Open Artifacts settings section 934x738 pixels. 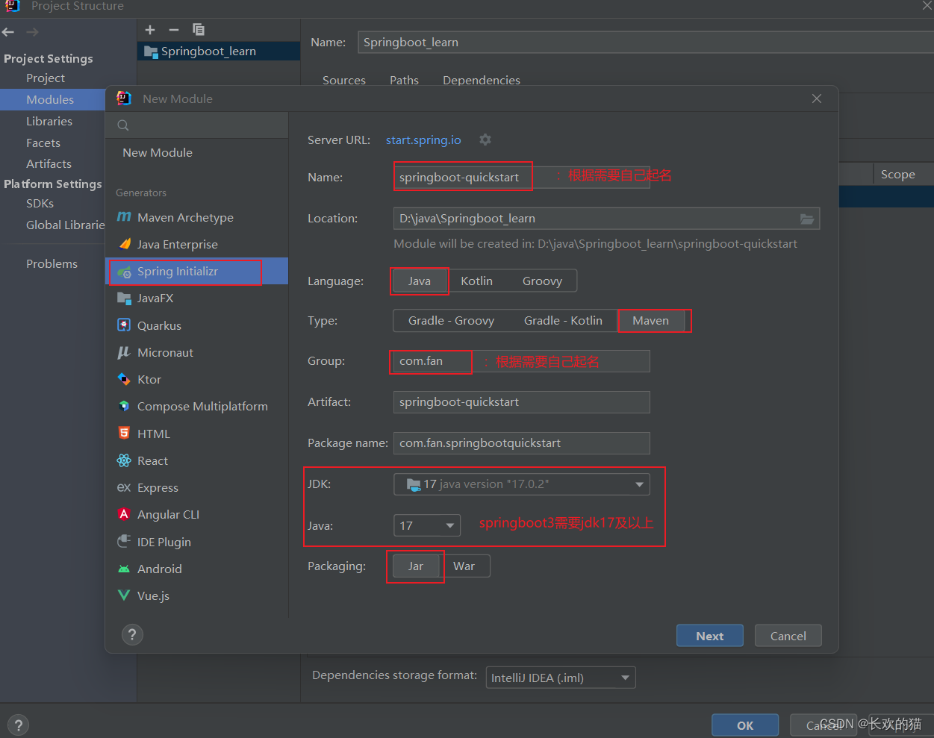click(x=49, y=163)
